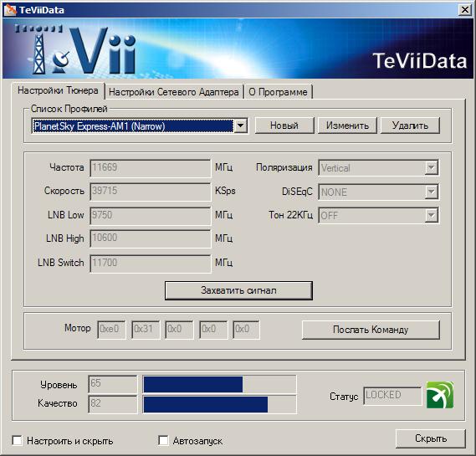476x456 pixels.
Task: Expand the Тон 22КГц dropdown showing OFF
Action: click(x=431, y=216)
